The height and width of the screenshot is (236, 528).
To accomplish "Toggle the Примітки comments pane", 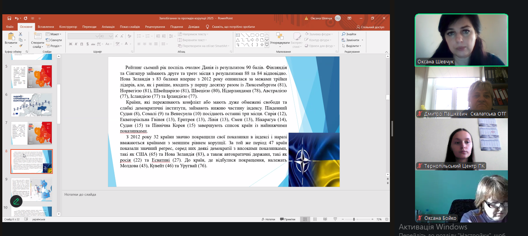I will [x=287, y=219].
